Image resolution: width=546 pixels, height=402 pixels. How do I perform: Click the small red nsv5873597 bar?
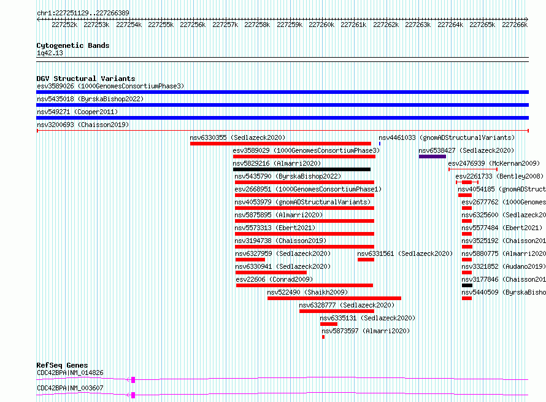(x=323, y=337)
